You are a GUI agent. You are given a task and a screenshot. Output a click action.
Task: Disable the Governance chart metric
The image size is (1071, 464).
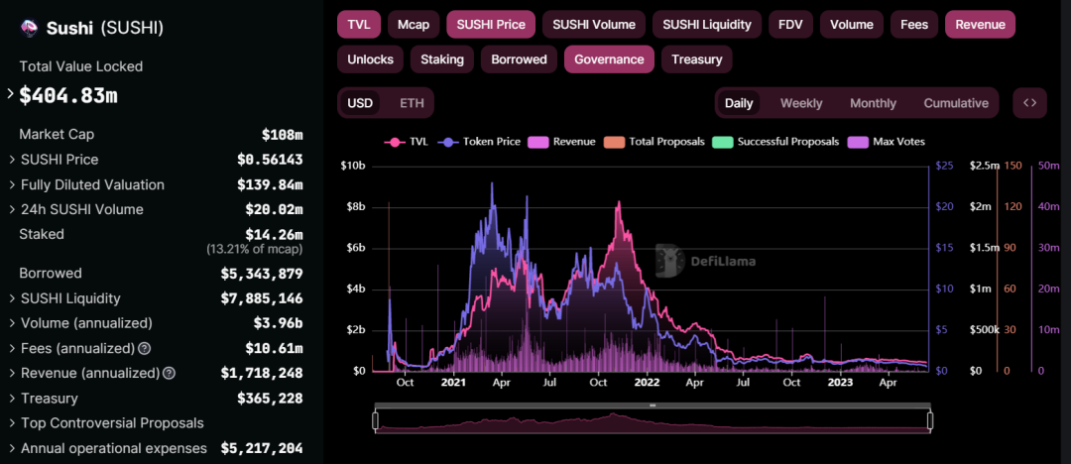[609, 59]
